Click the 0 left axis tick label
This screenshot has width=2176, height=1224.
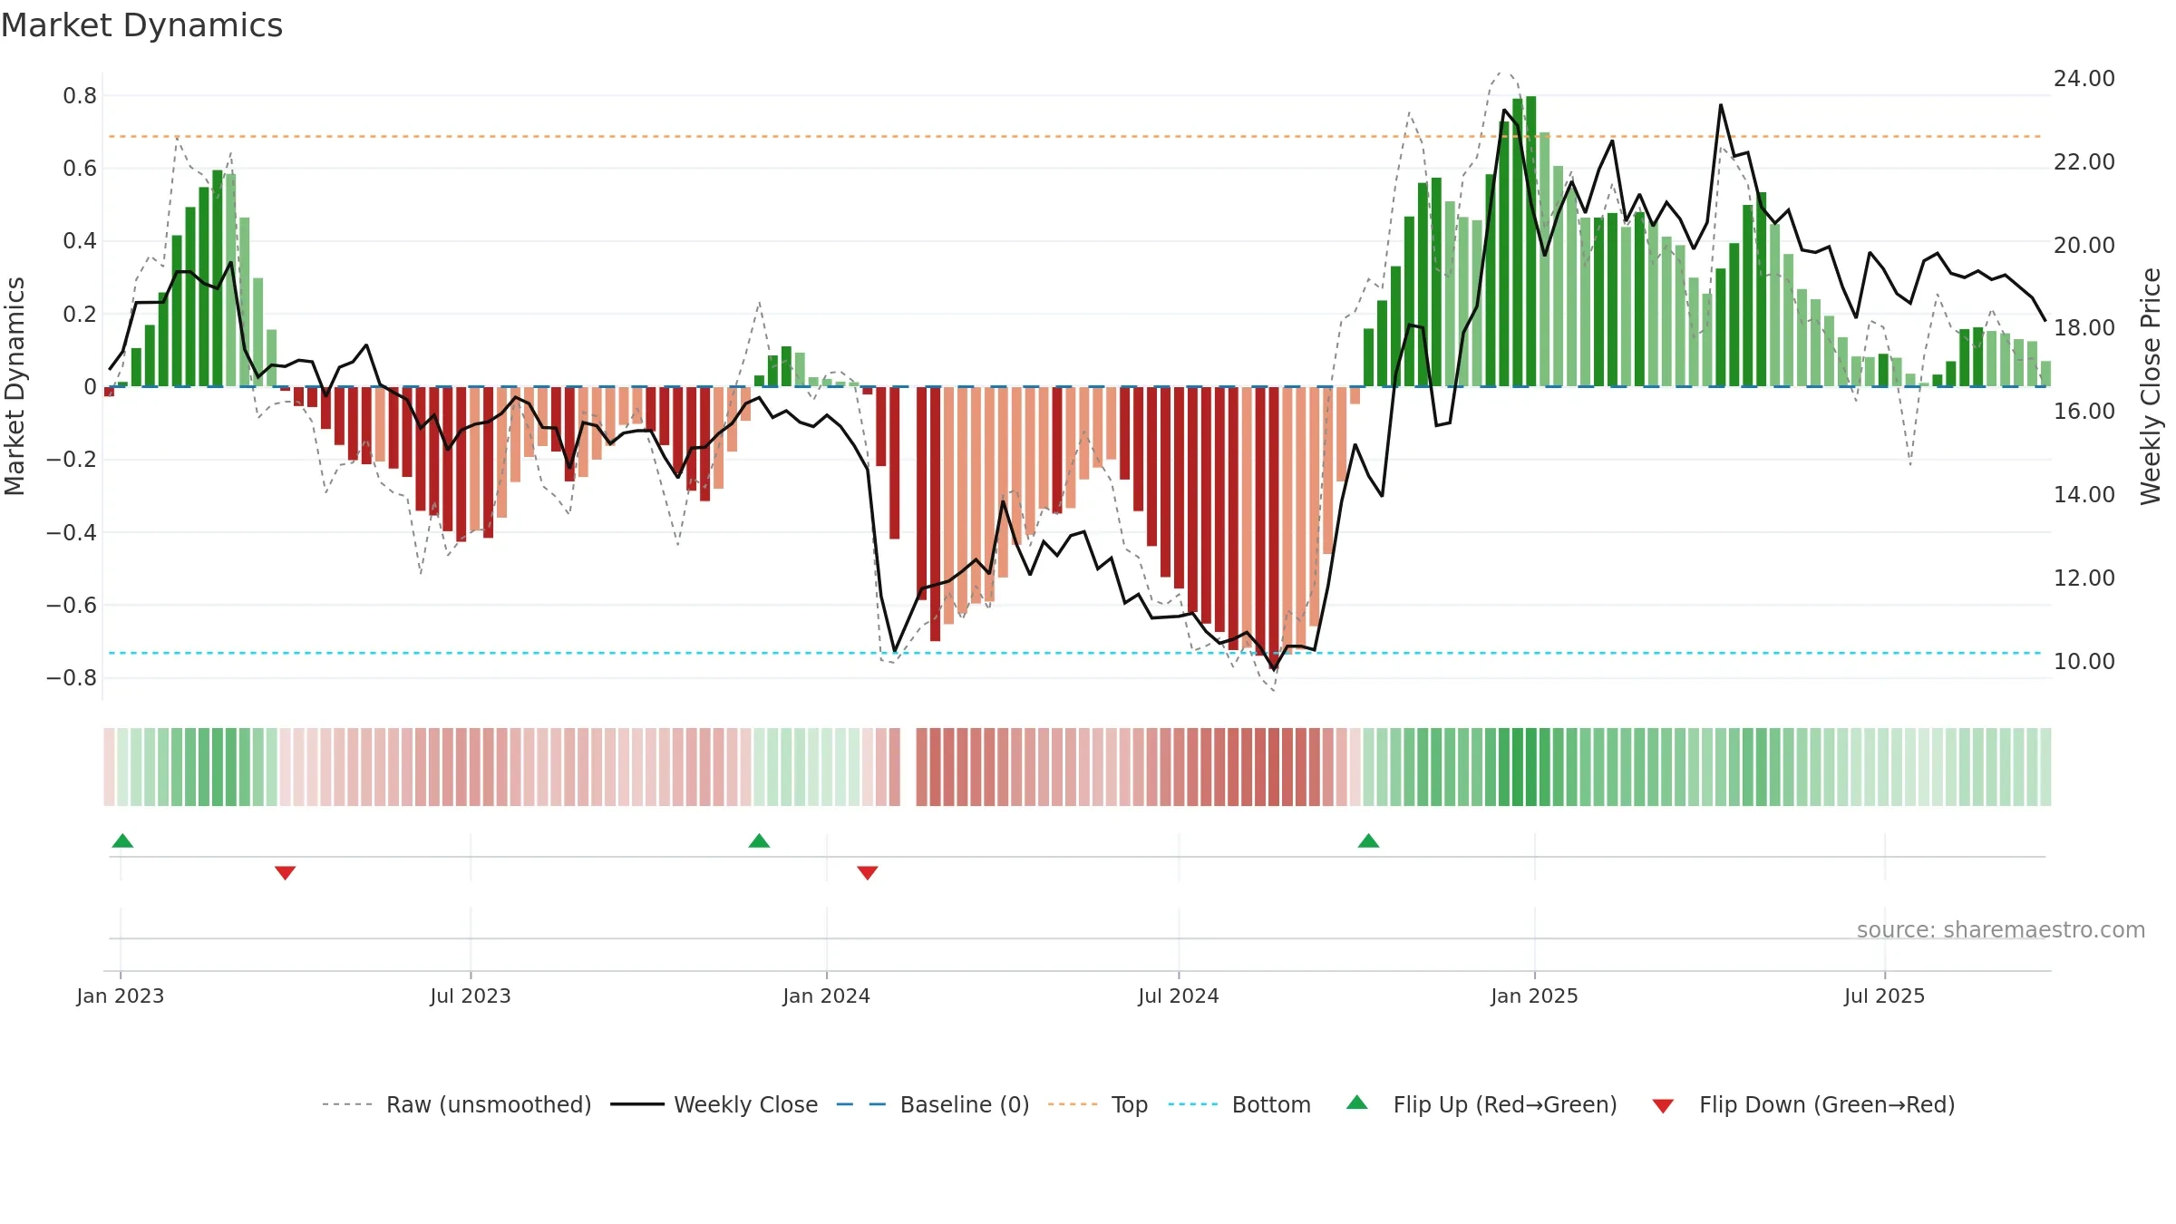(90, 387)
